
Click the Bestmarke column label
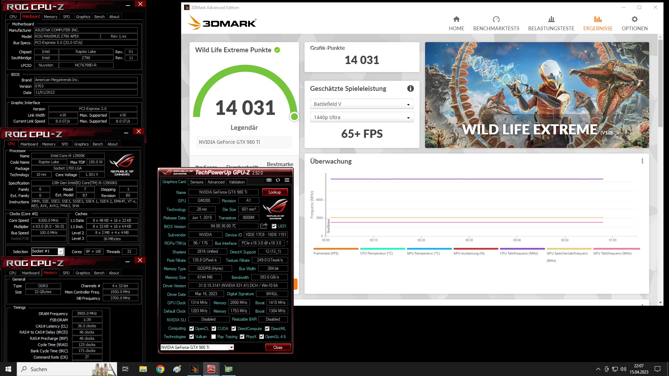tap(280, 164)
